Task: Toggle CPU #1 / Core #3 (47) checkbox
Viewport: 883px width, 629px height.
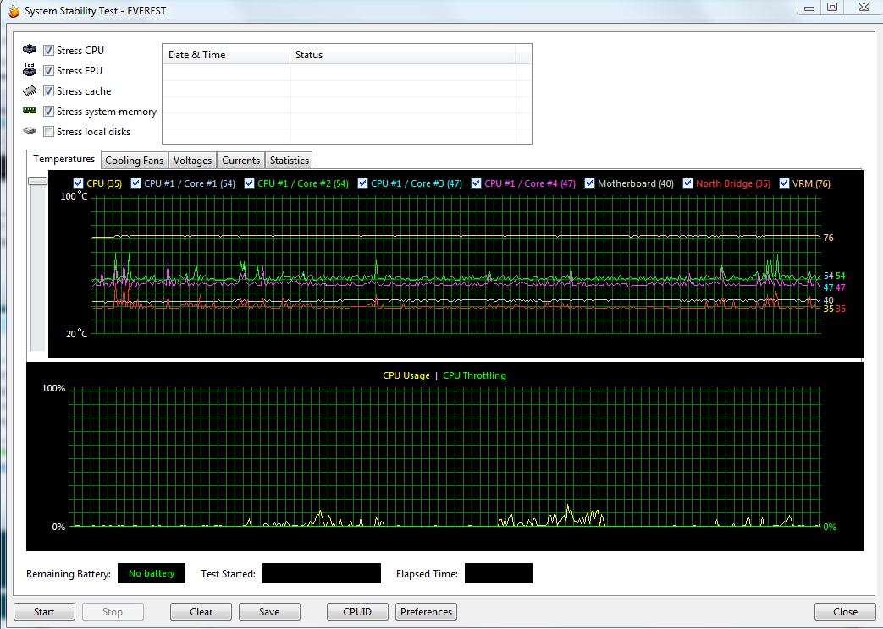Action: coord(362,183)
